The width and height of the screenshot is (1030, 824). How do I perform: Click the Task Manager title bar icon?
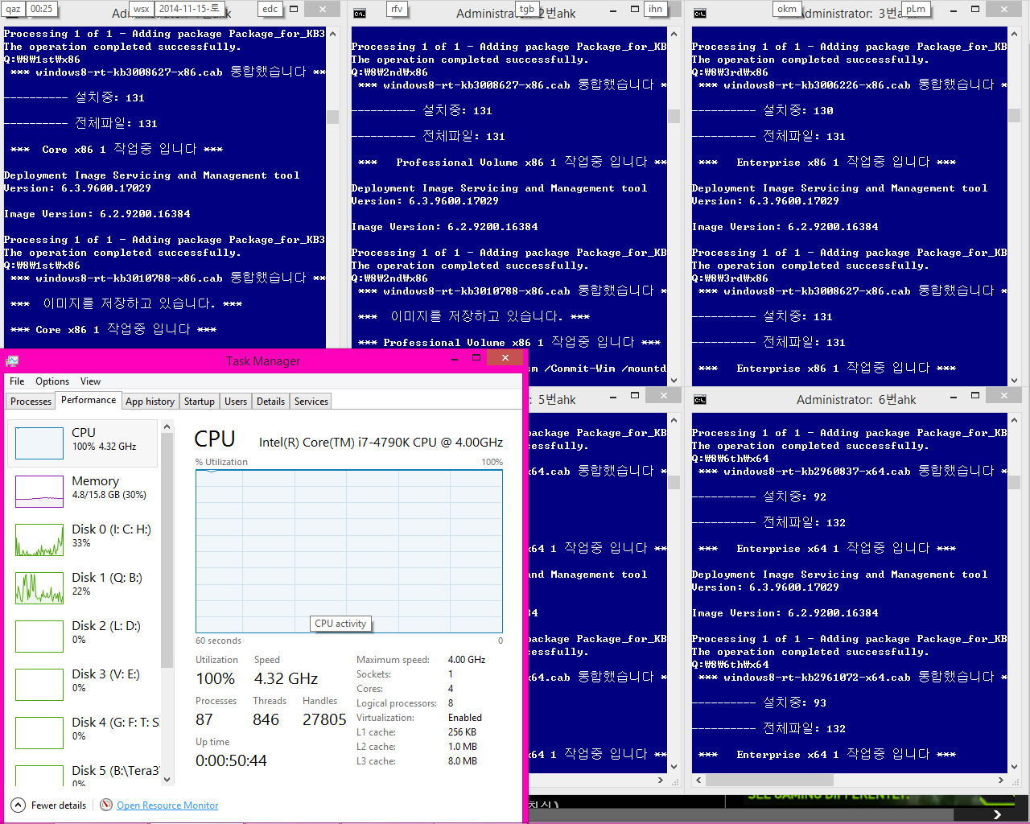click(x=12, y=360)
